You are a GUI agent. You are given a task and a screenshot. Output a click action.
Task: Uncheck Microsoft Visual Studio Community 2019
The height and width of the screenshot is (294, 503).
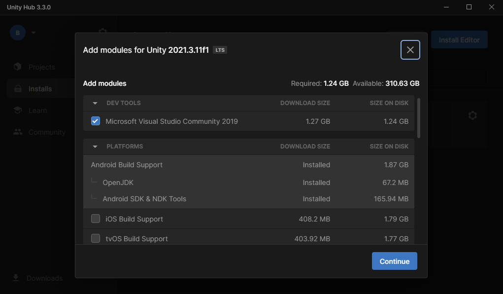point(96,121)
